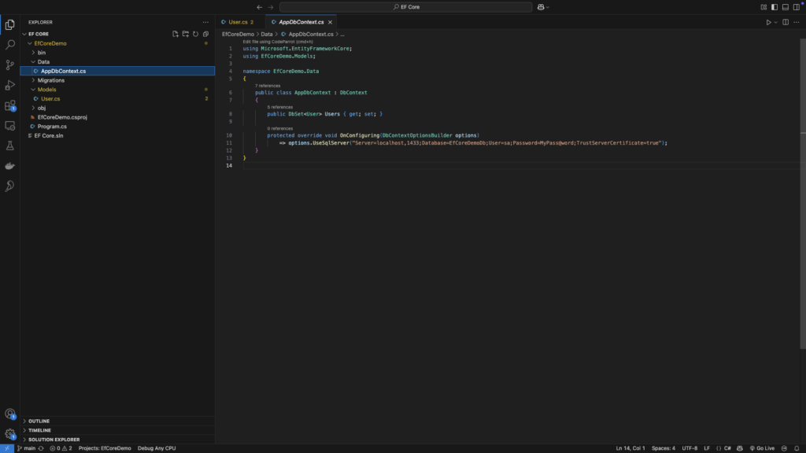
Task: Open the Search view in activity bar
Action: click(x=9, y=45)
